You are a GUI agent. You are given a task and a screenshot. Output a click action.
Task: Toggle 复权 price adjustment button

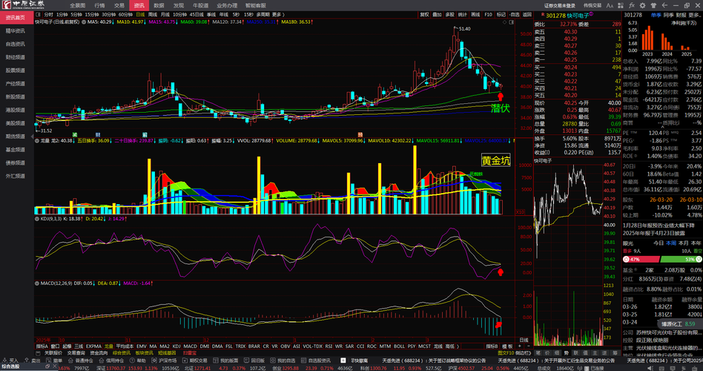click(x=424, y=14)
